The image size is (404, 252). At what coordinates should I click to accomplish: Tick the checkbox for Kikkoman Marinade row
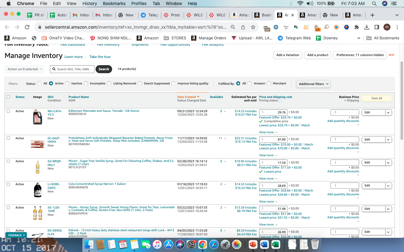tap(9, 111)
